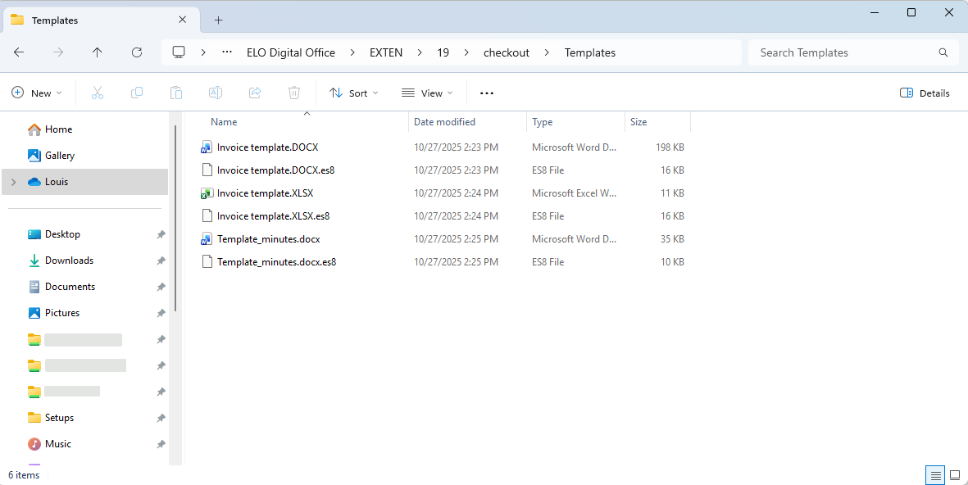This screenshot has height=485, width=968.
Task: Navigate to the checkout breadcrumb folder
Action: pos(506,52)
